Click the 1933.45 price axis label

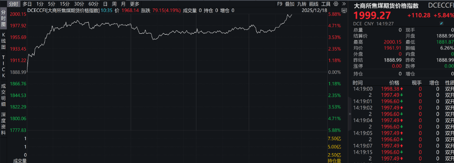tap(18, 49)
